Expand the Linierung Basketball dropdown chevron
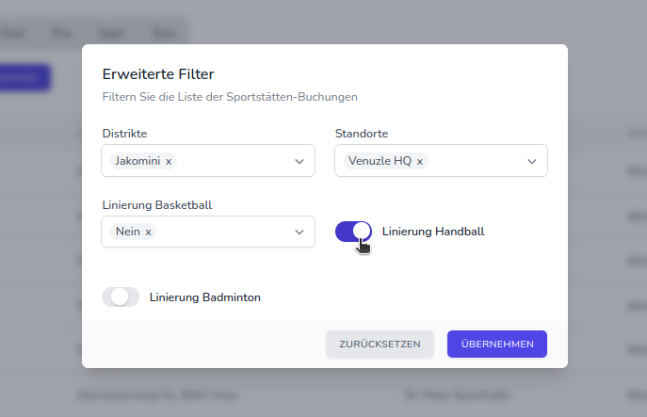 pos(299,232)
